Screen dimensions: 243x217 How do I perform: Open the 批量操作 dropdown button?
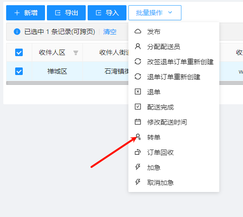[x=155, y=13]
